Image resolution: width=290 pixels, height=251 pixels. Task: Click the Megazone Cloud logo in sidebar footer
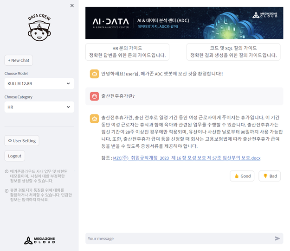39,240
